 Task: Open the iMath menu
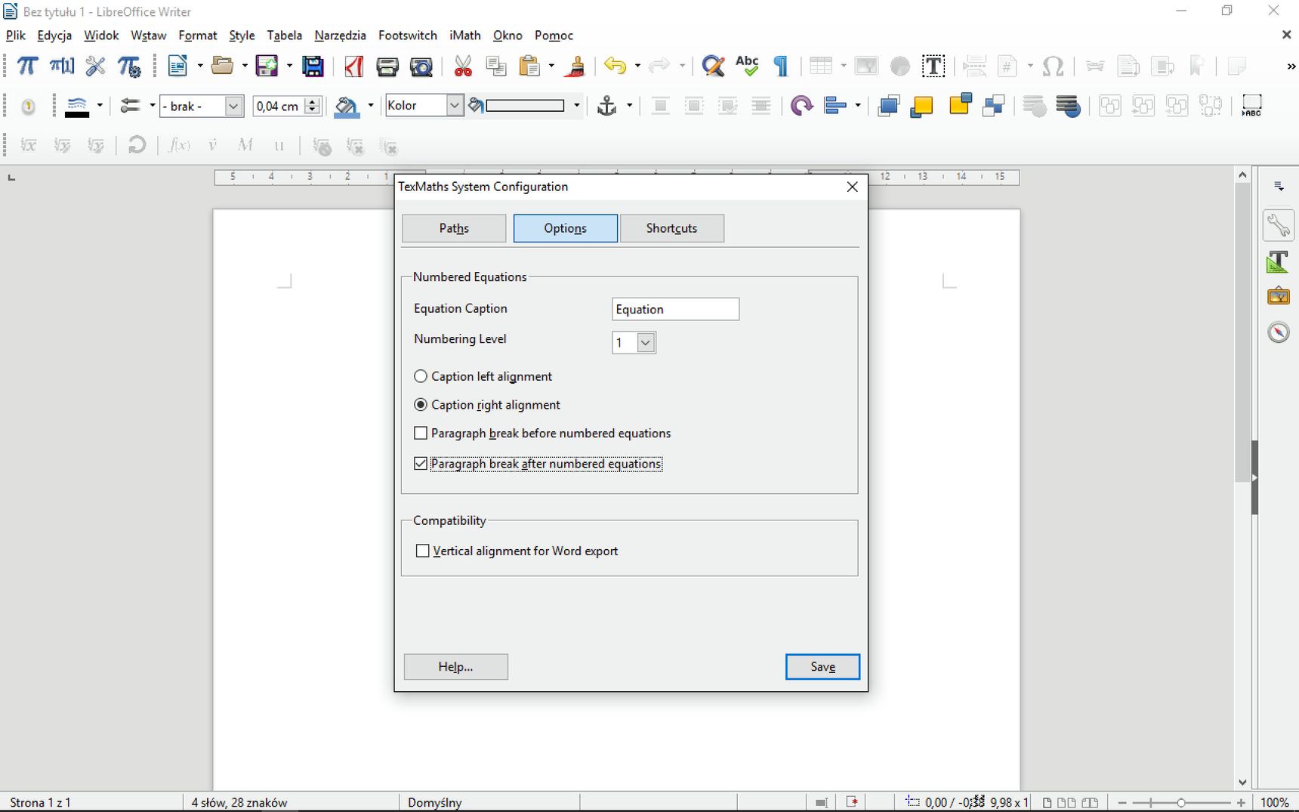coord(465,36)
